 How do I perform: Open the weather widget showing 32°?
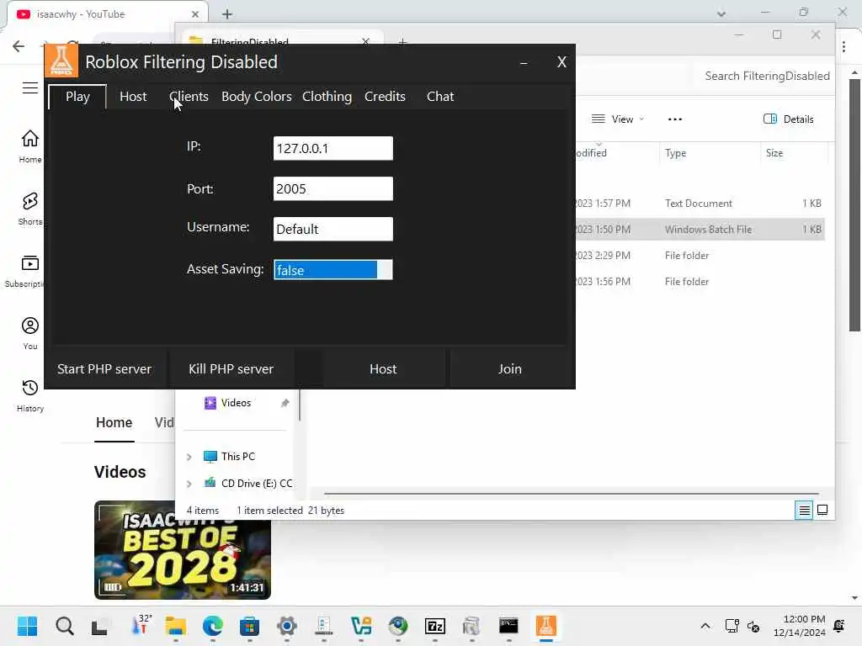click(141, 626)
